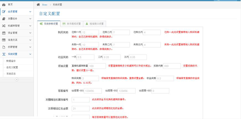Click the QQ客服-001 input field
The image size is (241, 119).
pyautogui.click(x=93, y=91)
